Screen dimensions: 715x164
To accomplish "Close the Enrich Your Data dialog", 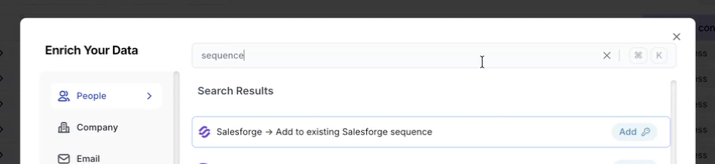I will pos(676,37).
